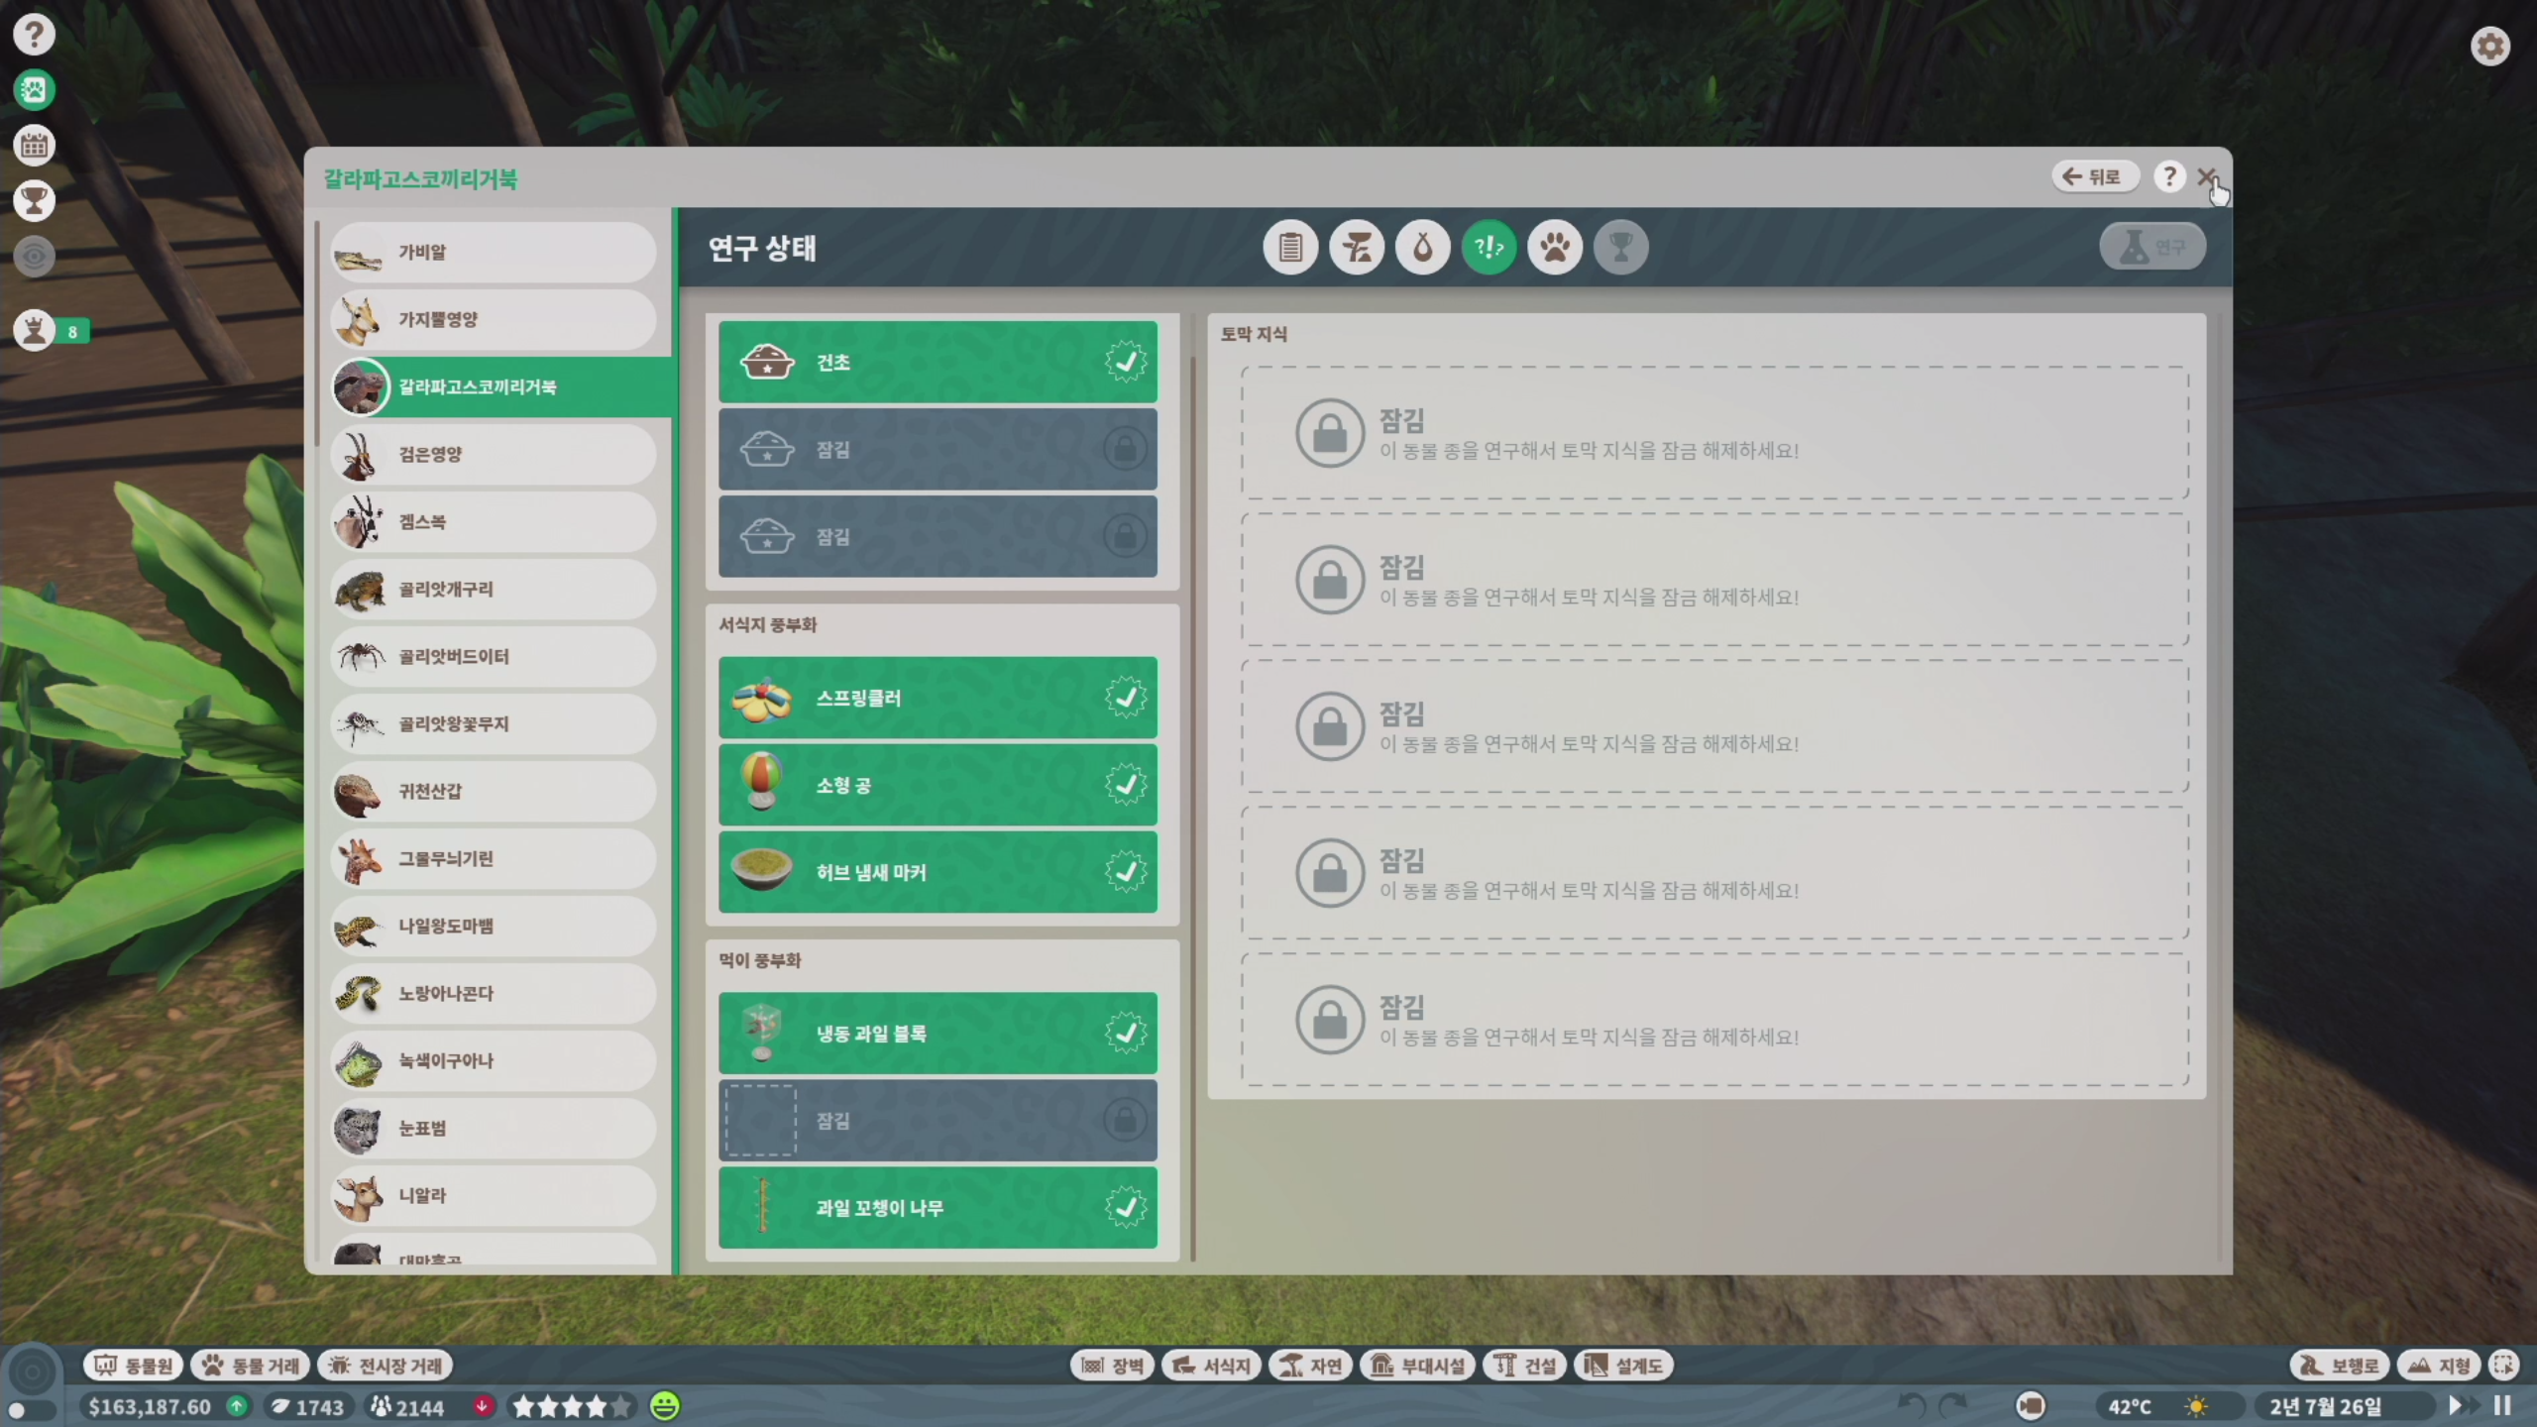
Task: Click the settings gear icon
Action: [x=2488, y=47]
